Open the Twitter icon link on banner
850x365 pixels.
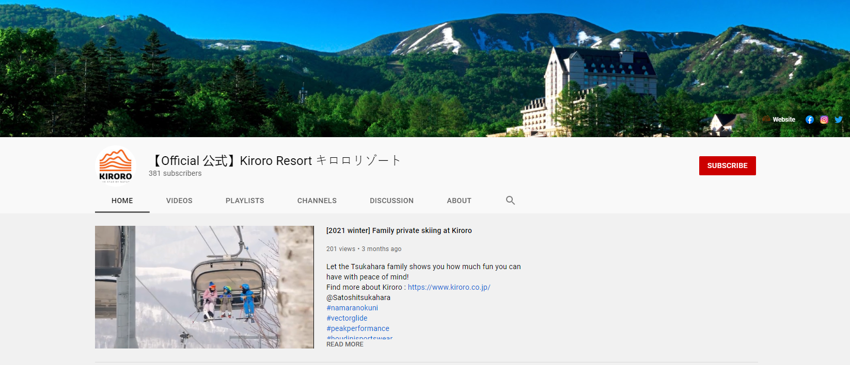pos(838,120)
